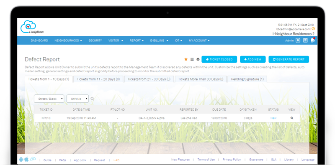Open the Privacy Policy footer link
Screen dimensions: 335x165
[232, 160]
